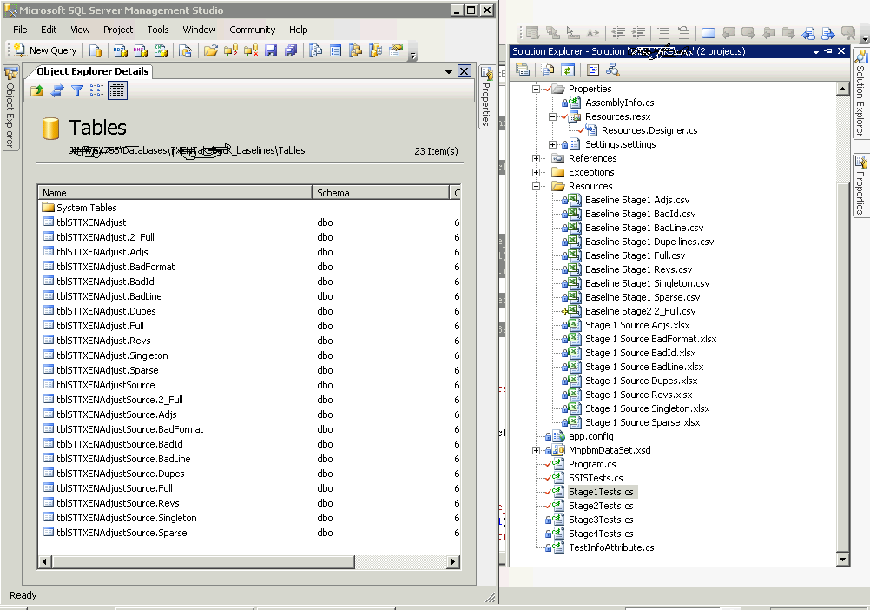870x610 pixels.
Task: Select Baseline Stage2 2_Full.csv
Action: coord(640,311)
